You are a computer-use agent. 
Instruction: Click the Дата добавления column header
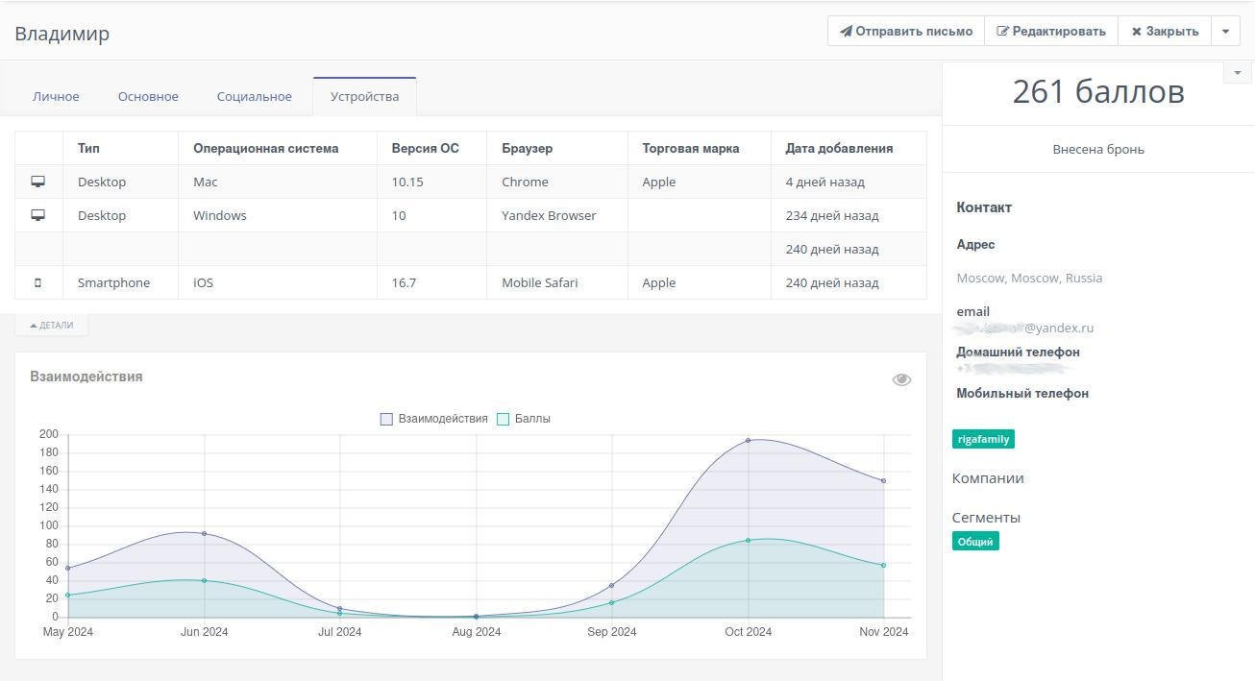[x=839, y=148]
